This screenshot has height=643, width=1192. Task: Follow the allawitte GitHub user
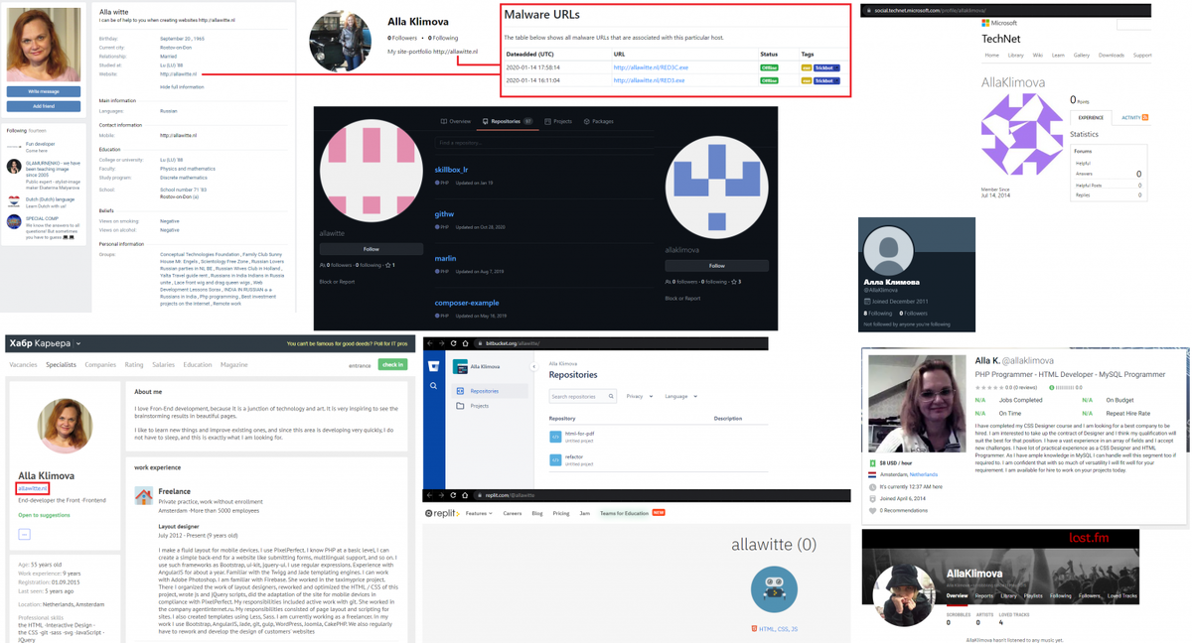click(371, 249)
